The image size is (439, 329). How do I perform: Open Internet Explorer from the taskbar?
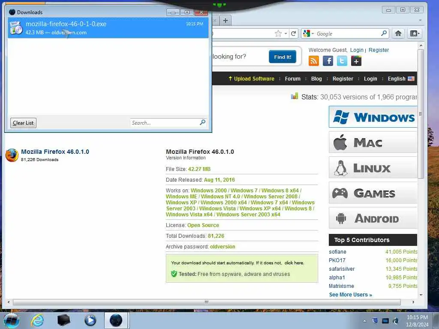pyautogui.click(x=37, y=320)
